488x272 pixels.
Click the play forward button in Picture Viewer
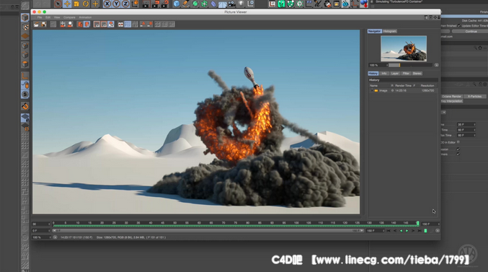click(x=407, y=231)
